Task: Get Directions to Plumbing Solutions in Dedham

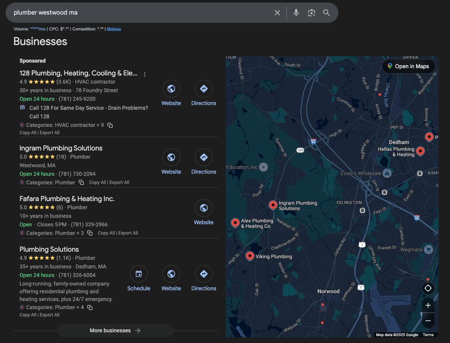Action: (204, 274)
